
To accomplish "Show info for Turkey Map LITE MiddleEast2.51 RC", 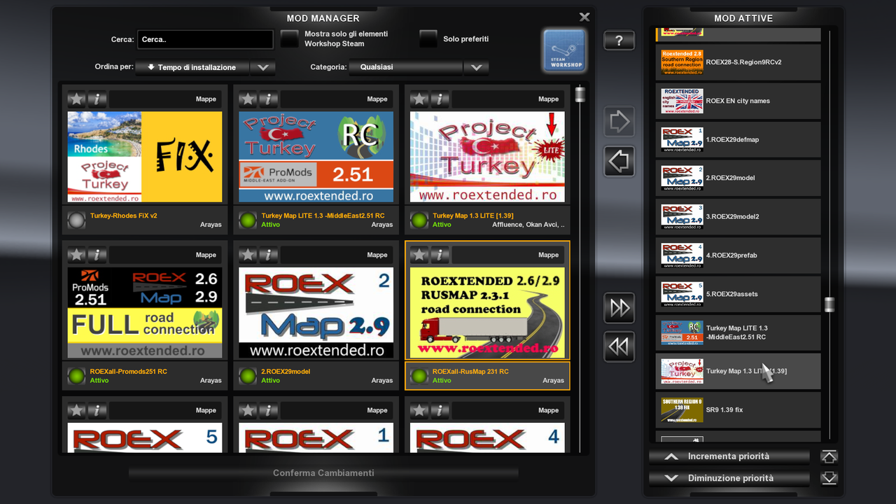I will point(269,99).
